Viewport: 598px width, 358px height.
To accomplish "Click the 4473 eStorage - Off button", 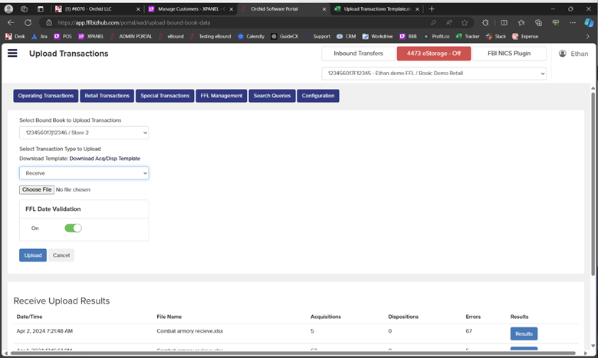I will point(434,54).
